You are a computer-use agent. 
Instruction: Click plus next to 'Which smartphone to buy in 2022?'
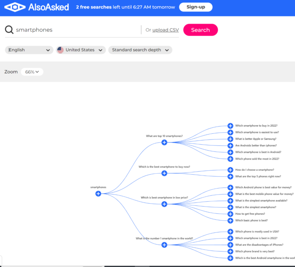[x=231, y=126]
